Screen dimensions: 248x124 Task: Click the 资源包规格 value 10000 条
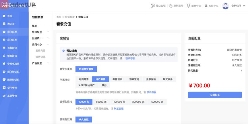(x=237, y=55)
